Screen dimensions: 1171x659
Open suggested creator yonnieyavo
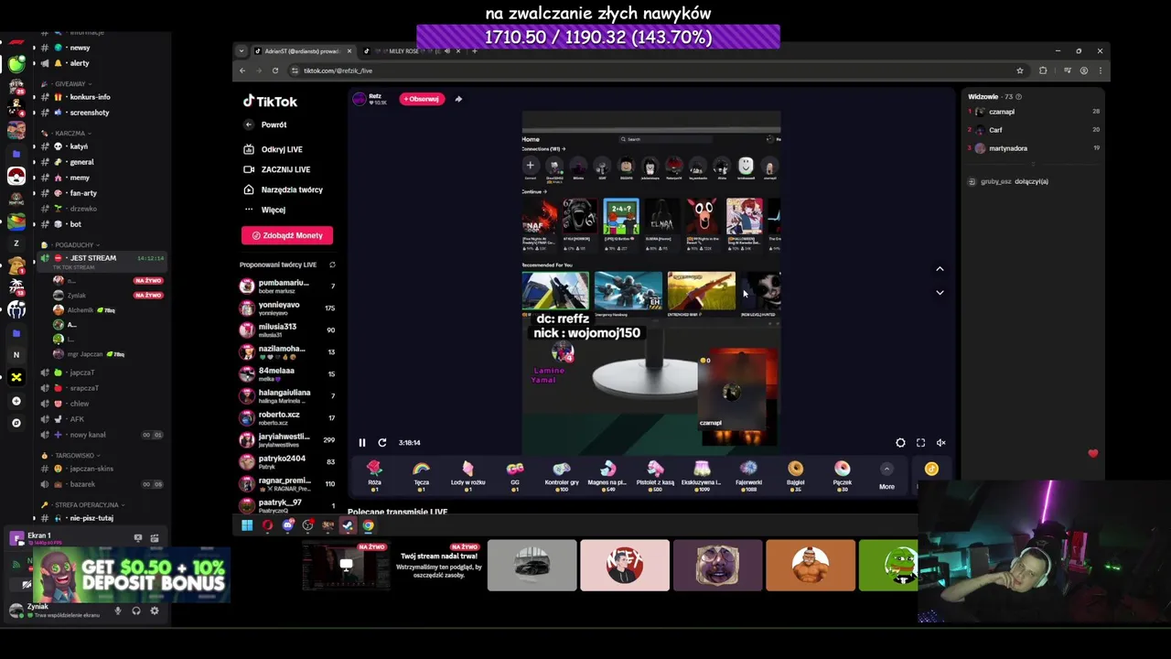point(287,308)
